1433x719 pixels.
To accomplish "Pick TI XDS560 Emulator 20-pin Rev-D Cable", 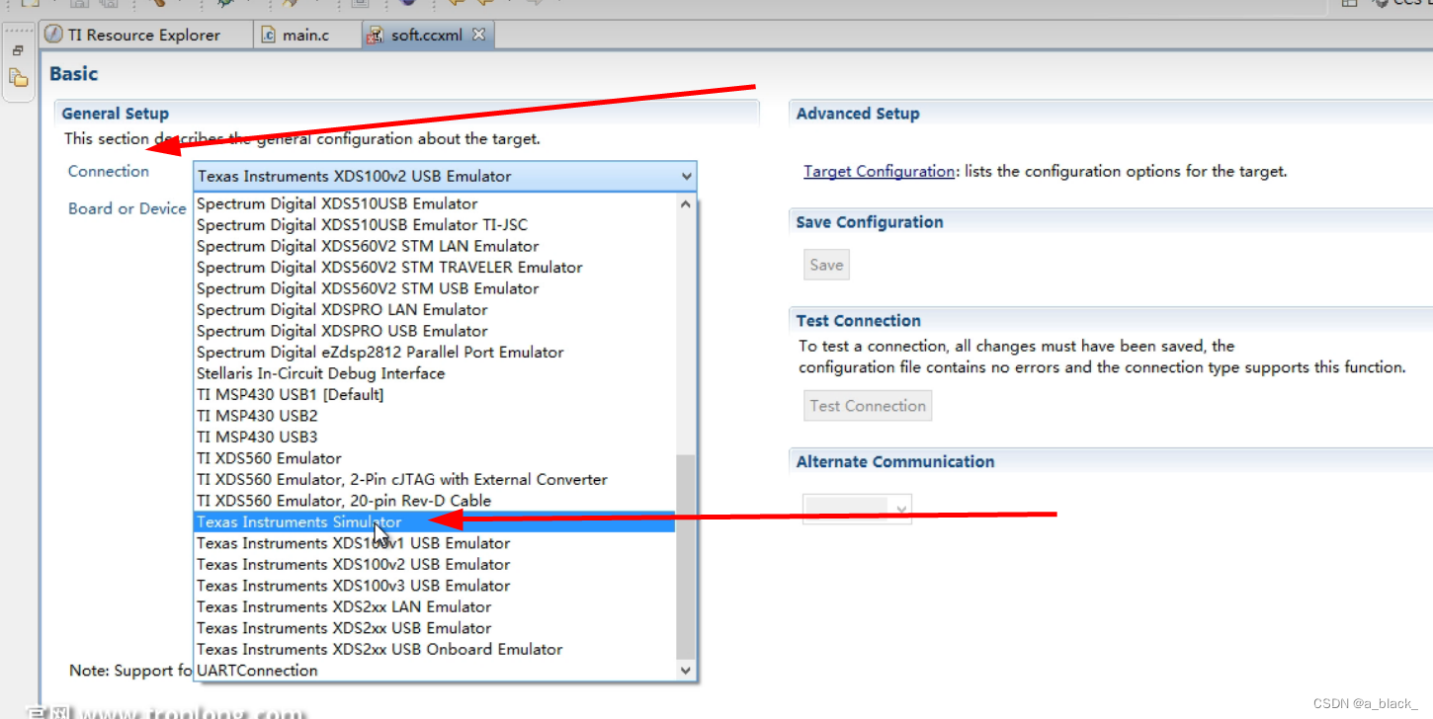I will coord(434,501).
